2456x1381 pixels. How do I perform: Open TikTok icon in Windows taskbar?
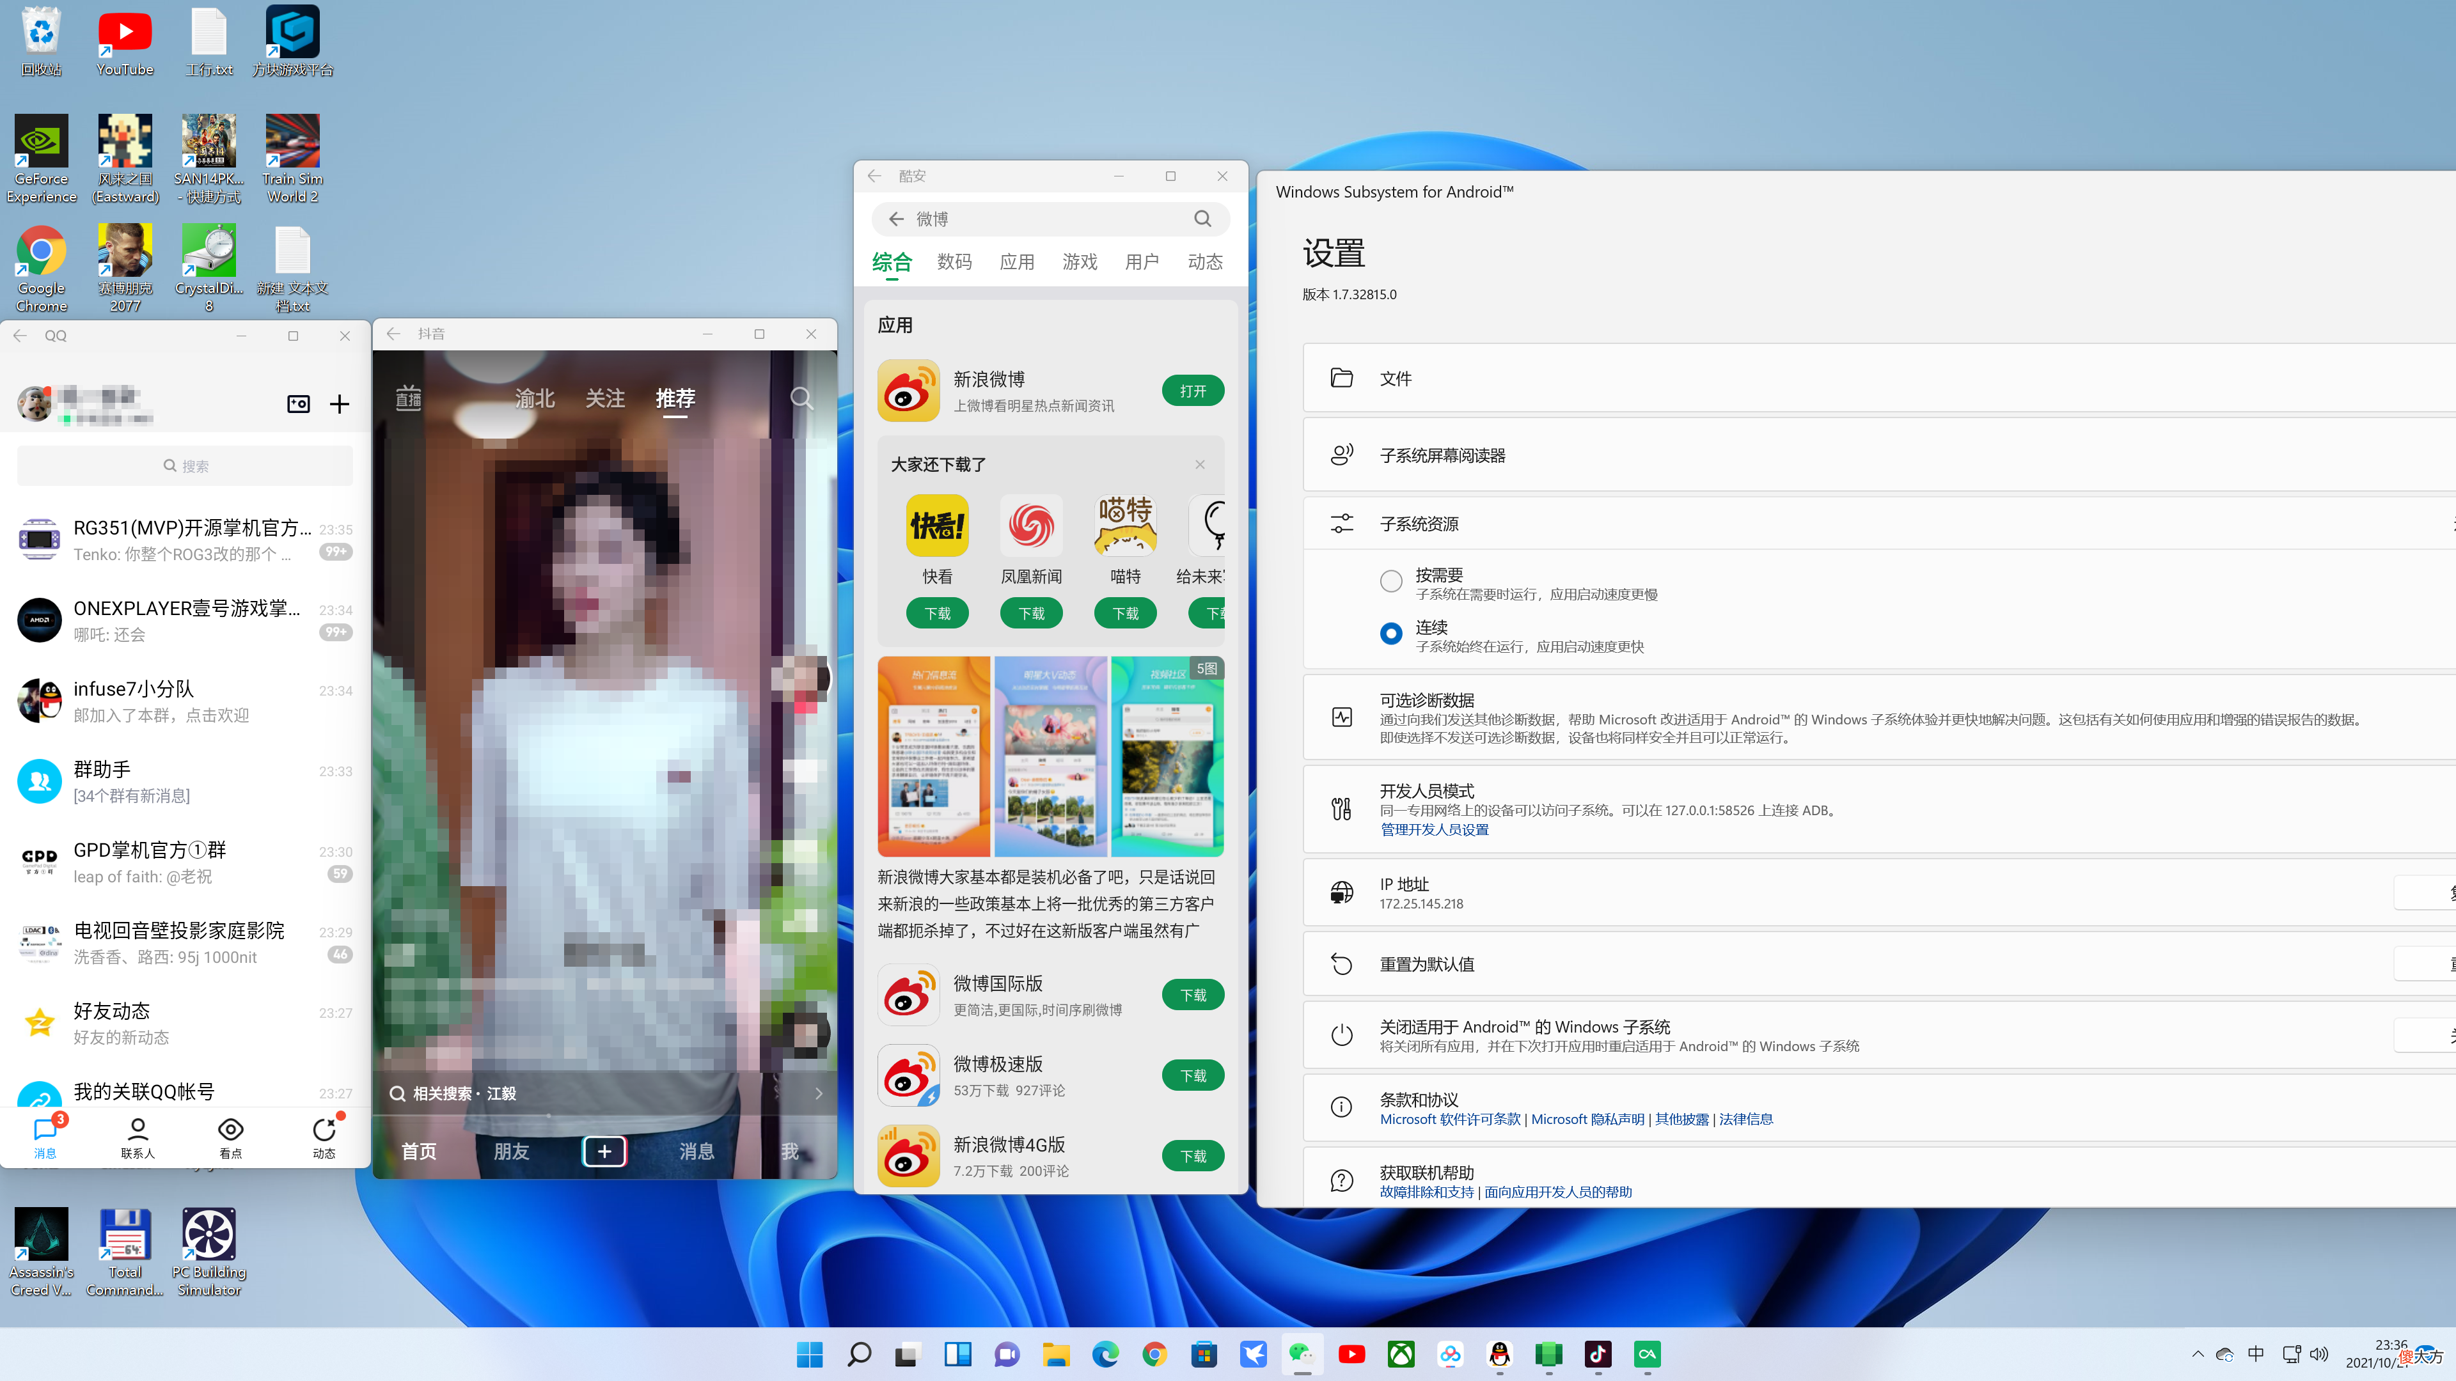pyautogui.click(x=1598, y=1354)
